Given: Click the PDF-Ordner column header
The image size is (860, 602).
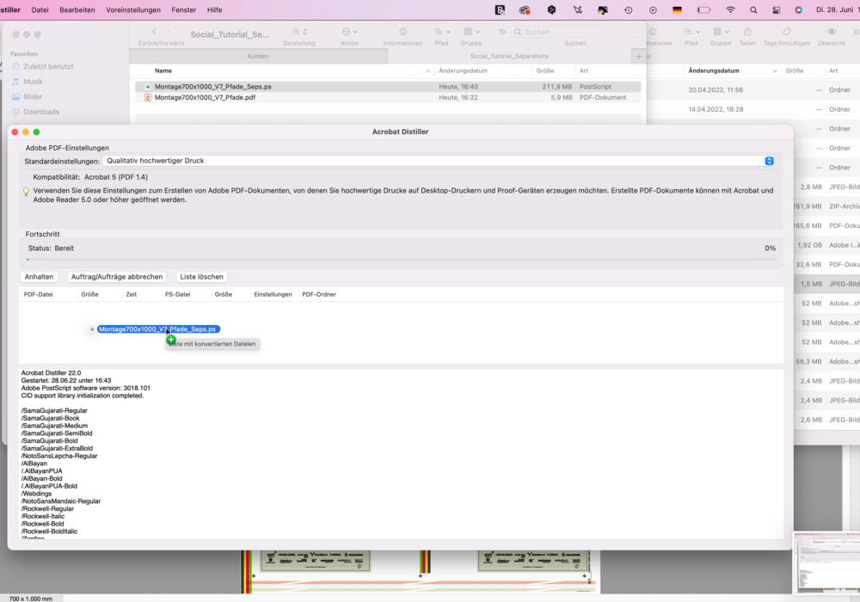Looking at the screenshot, I should 319,294.
